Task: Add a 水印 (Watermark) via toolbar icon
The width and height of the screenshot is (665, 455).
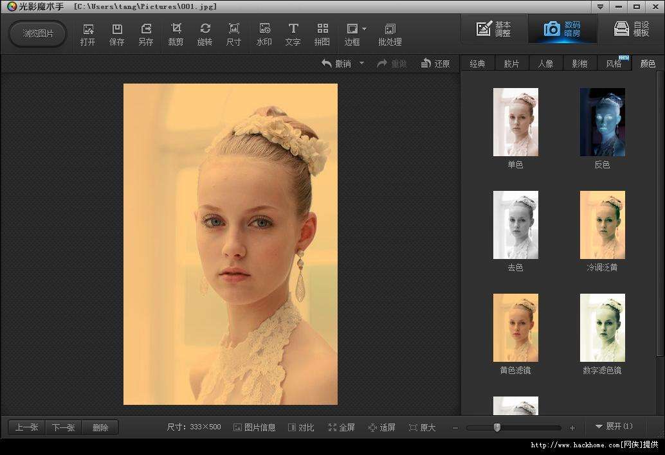Action: 264,34
